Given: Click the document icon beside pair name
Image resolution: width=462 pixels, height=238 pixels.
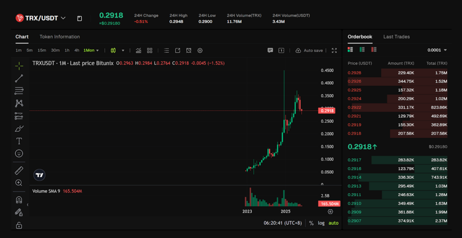Looking at the screenshot, I should coord(79,19).
